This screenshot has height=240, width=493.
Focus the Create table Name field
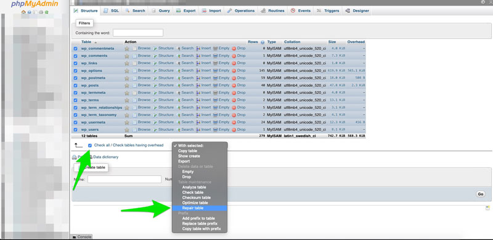point(124,179)
